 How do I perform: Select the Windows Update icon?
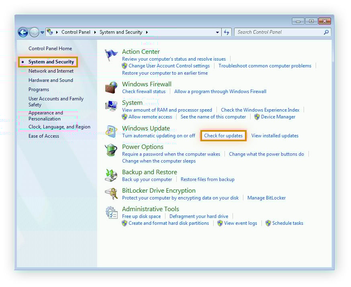(x=111, y=132)
